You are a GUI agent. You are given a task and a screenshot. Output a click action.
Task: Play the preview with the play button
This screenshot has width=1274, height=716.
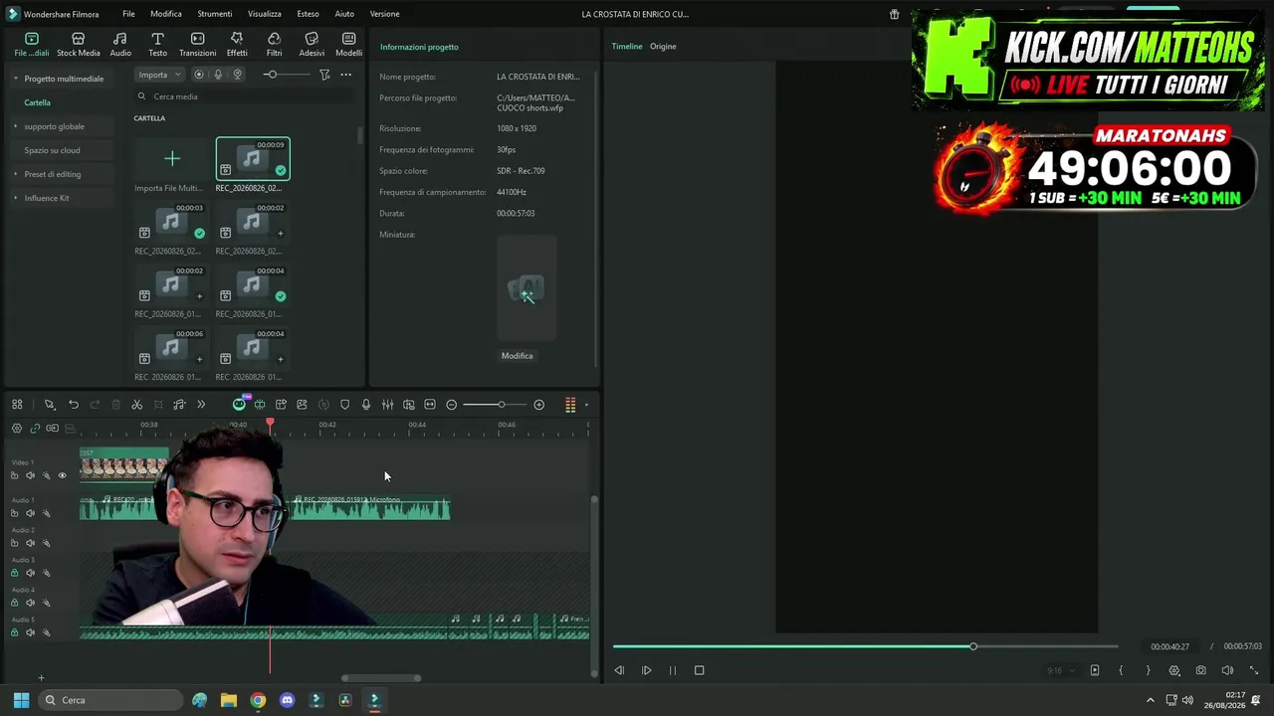(646, 670)
